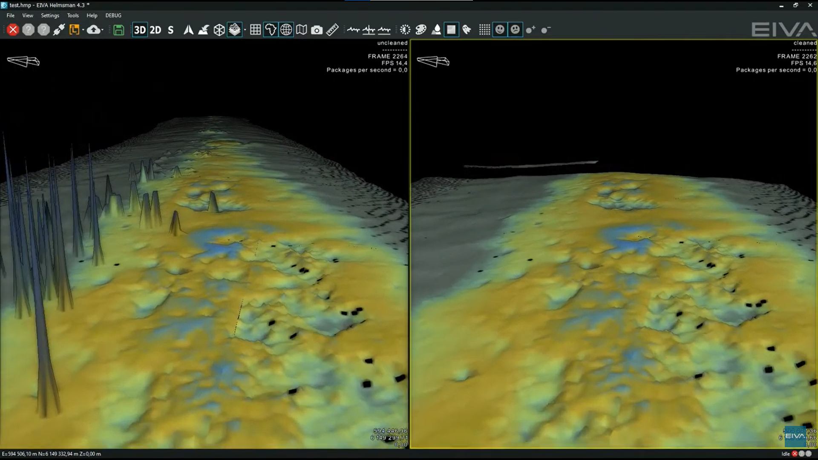
Task: Click the camera screenshot icon
Action: pos(317,30)
